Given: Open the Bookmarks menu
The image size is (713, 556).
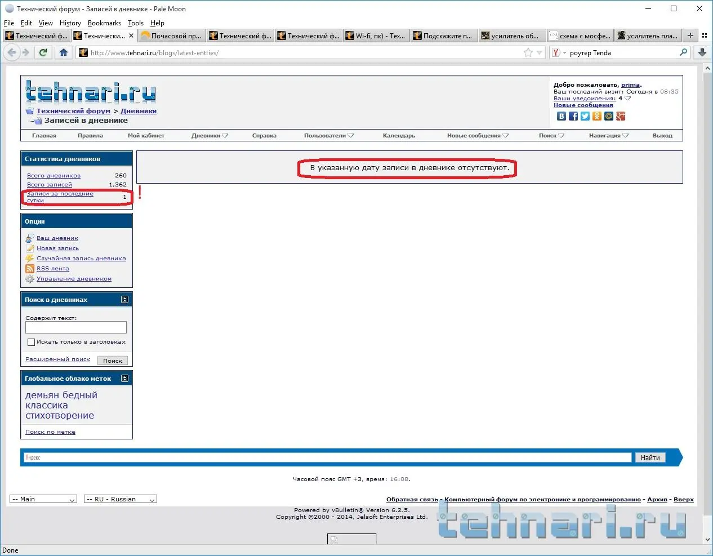Looking at the screenshot, I should (104, 23).
